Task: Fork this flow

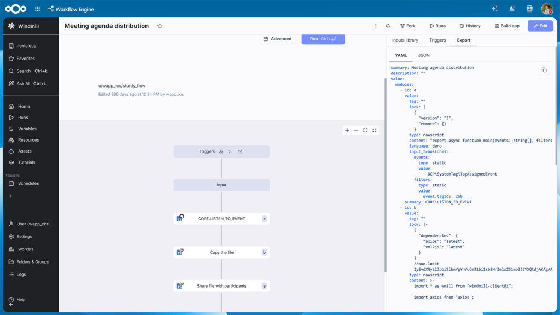Action: tap(408, 26)
